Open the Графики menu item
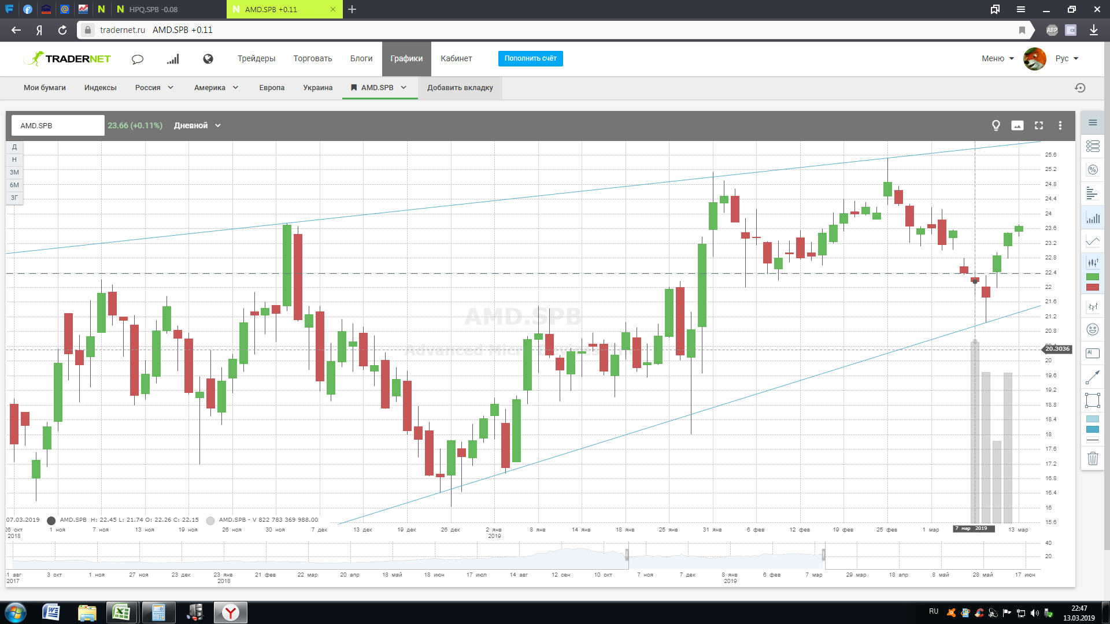 (406, 58)
